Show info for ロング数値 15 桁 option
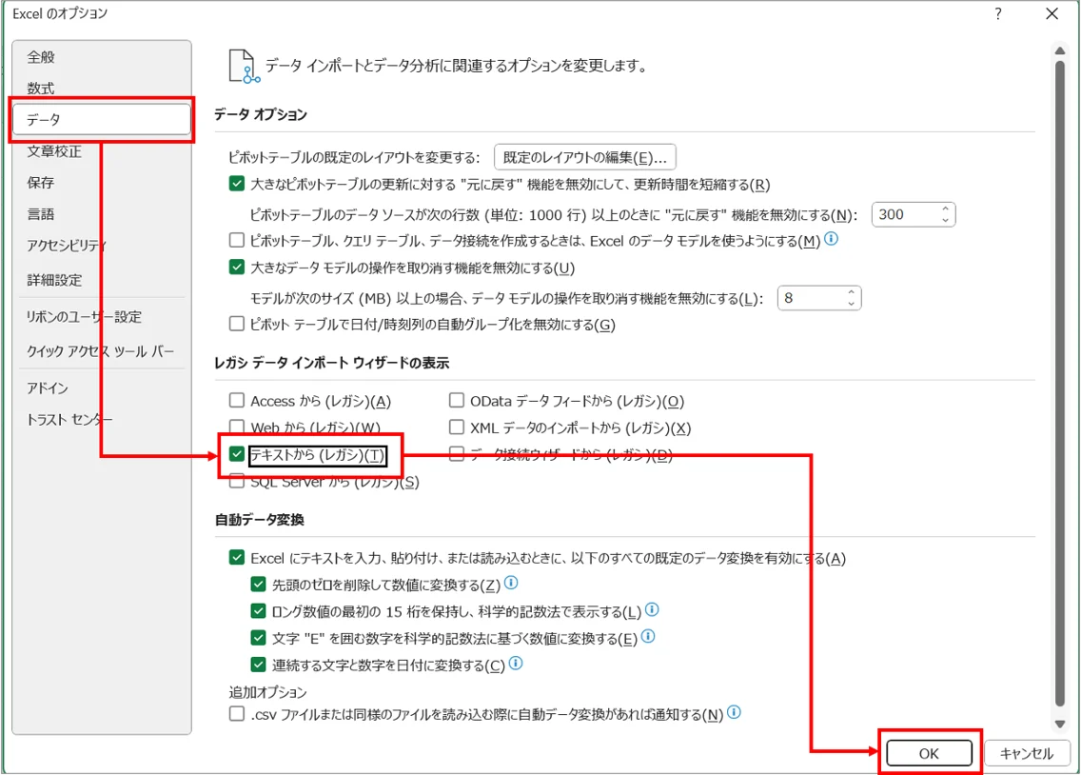 (652, 609)
